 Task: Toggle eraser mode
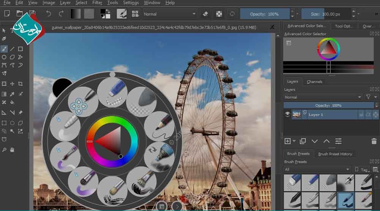pyautogui.click(x=206, y=14)
